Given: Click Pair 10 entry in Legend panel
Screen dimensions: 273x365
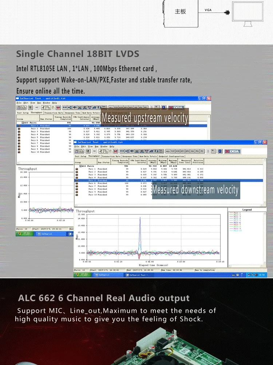Looking at the screenshot, I should 235,230.
